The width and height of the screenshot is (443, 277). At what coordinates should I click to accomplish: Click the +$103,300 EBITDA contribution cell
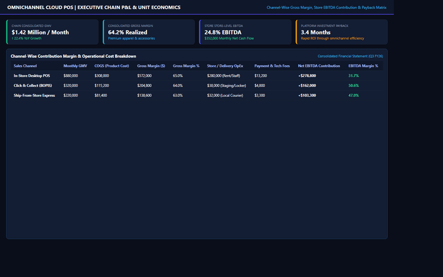click(x=307, y=95)
